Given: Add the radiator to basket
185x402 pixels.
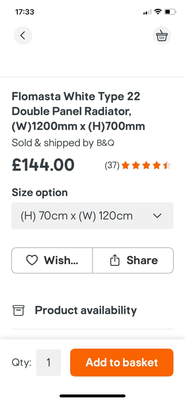Looking at the screenshot, I should (122, 362).
